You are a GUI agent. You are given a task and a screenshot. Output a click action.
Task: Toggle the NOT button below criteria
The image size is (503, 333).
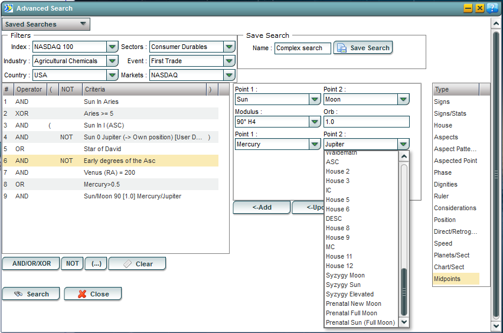[72, 264]
